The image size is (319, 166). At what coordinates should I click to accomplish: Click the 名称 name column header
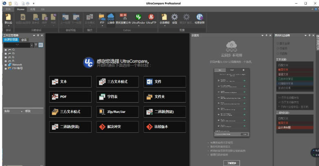(7, 111)
